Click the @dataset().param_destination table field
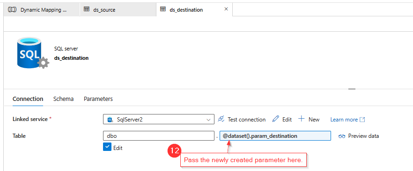The image size is (413, 171). click(x=275, y=136)
